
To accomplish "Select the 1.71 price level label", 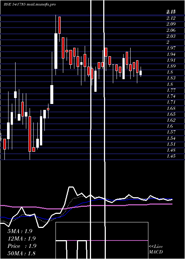I will 171,102.
